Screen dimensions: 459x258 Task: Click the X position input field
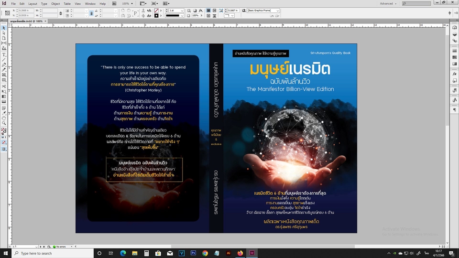point(25,10)
